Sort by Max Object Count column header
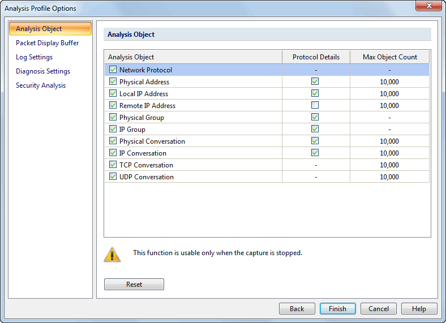 click(389, 57)
